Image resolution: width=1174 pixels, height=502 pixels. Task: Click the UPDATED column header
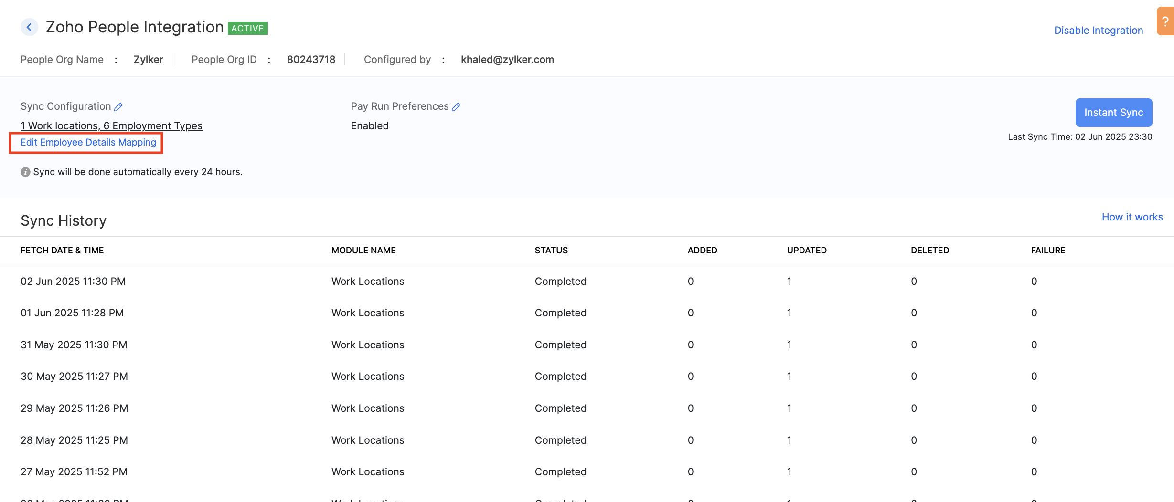pos(806,251)
